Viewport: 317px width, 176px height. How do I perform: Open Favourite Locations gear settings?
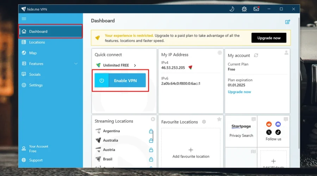[x=204, y=122]
